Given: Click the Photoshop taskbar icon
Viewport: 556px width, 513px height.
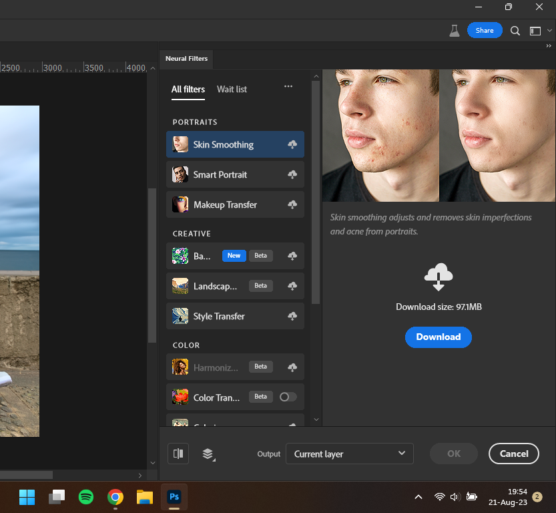Looking at the screenshot, I should click(x=174, y=497).
